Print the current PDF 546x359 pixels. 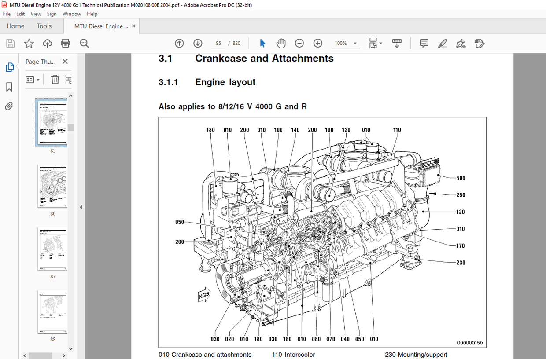(x=65, y=43)
